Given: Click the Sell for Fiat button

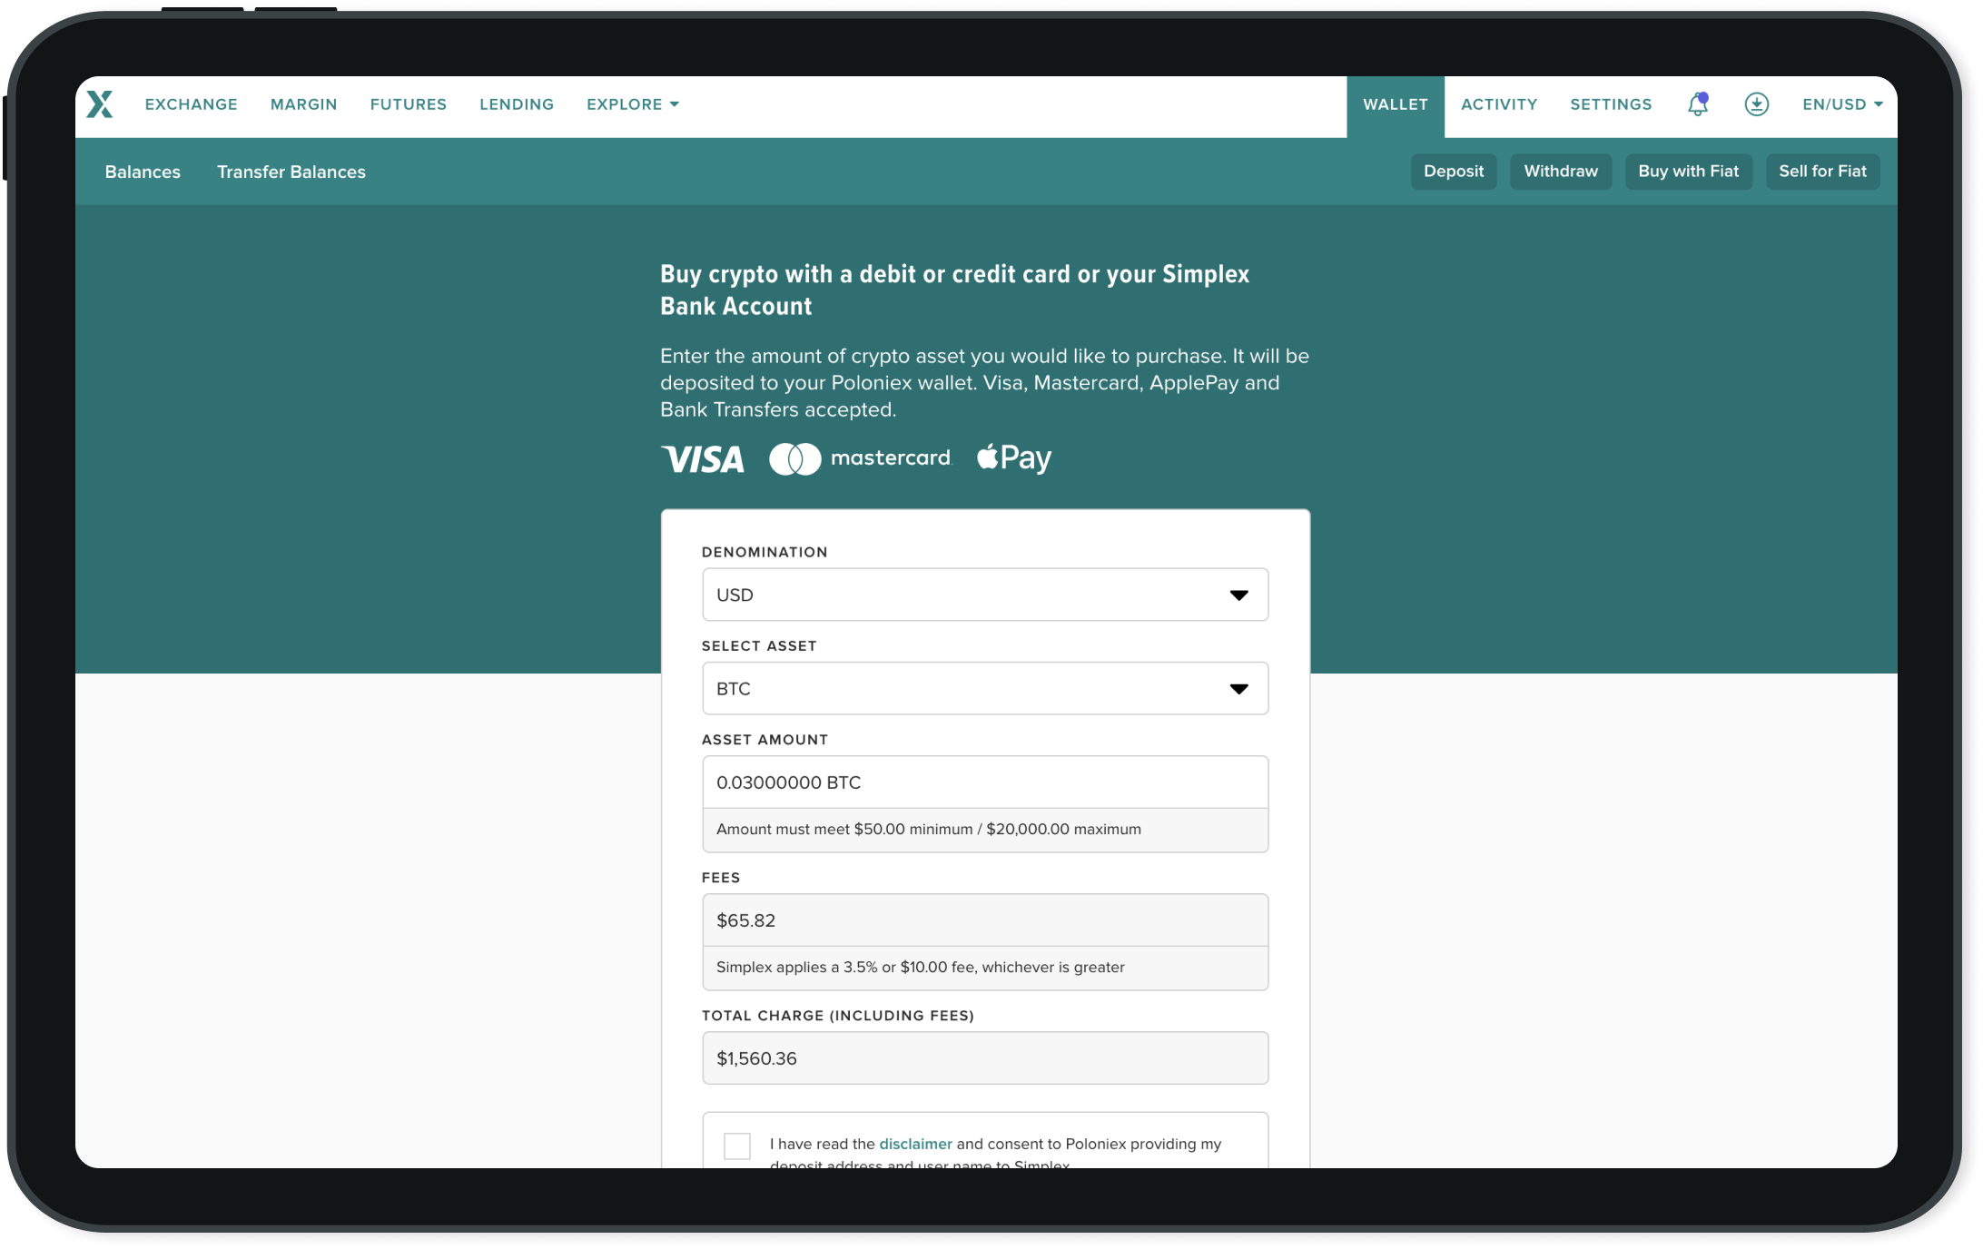Looking at the screenshot, I should pos(1821,172).
